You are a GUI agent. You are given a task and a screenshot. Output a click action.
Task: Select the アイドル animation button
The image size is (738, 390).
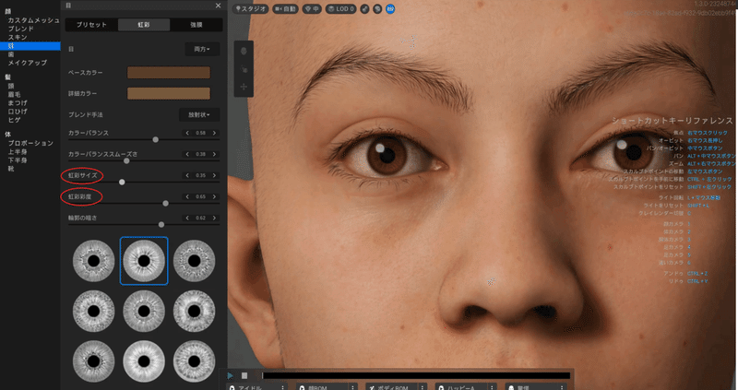click(252, 386)
